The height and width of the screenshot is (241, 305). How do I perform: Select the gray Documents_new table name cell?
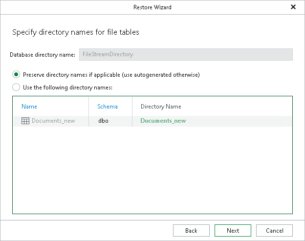pos(53,121)
